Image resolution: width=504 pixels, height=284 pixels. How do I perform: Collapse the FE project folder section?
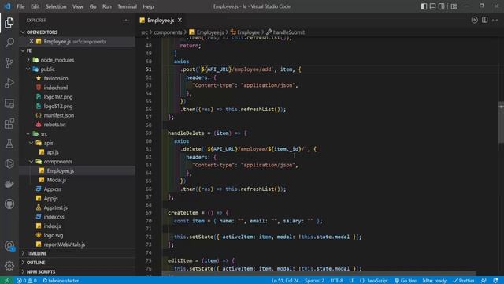(77, 50)
